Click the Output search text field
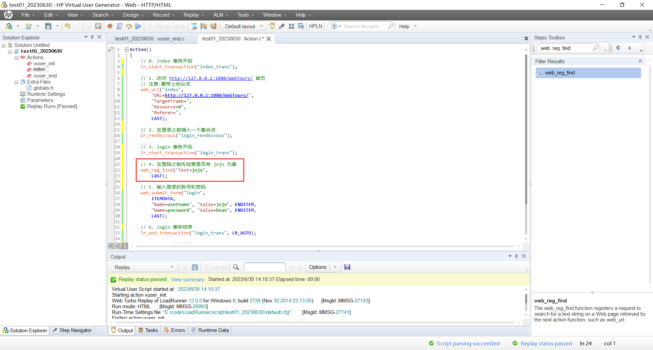The width and height of the screenshot is (653, 350). (x=265, y=267)
